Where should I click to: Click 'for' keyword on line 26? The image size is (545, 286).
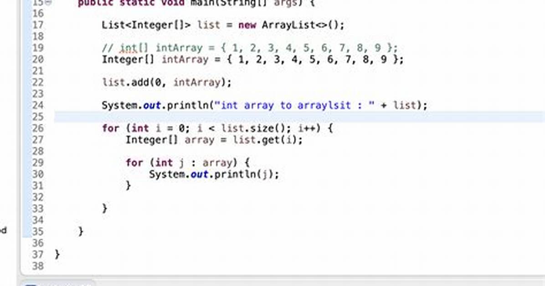111,128
